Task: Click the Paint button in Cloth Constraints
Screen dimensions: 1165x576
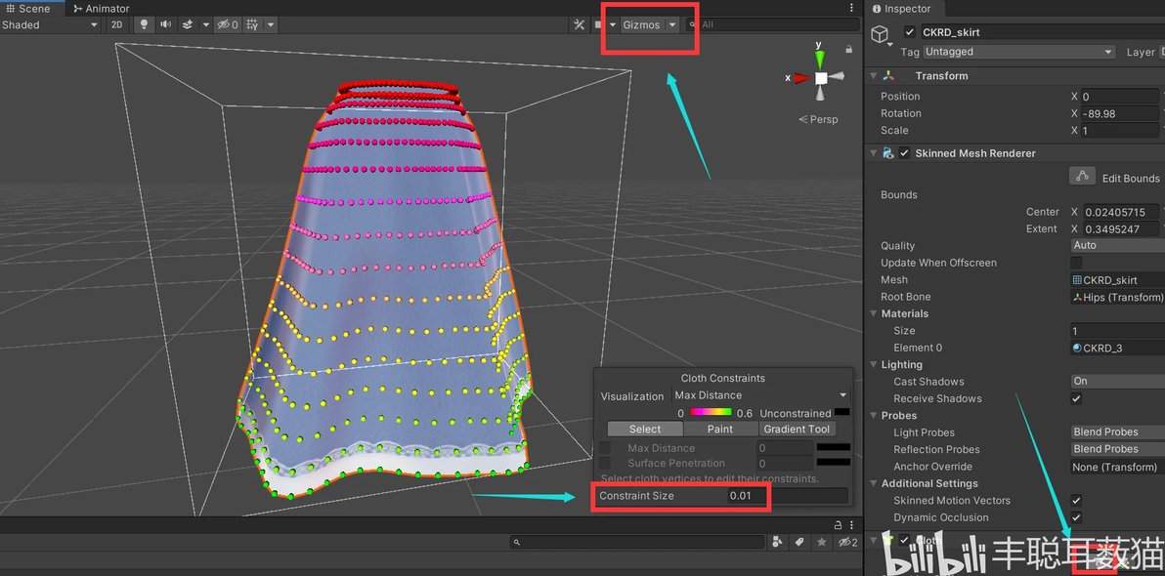Action: tap(720, 429)
